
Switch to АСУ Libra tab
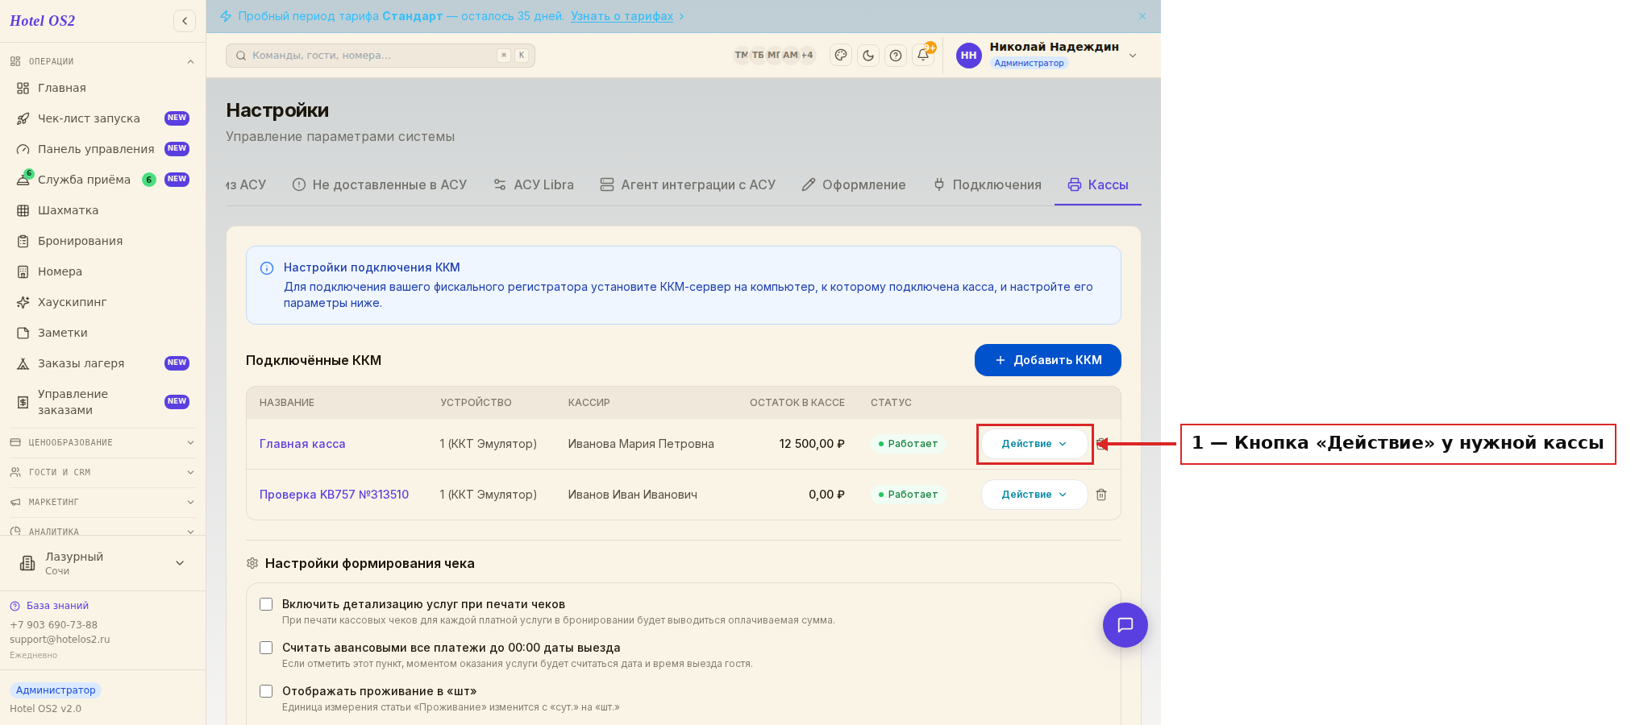coord(534,185)
